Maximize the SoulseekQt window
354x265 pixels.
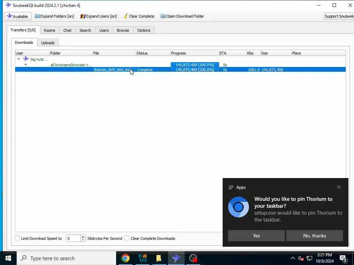pyautogui.click(x=334, y=5)
